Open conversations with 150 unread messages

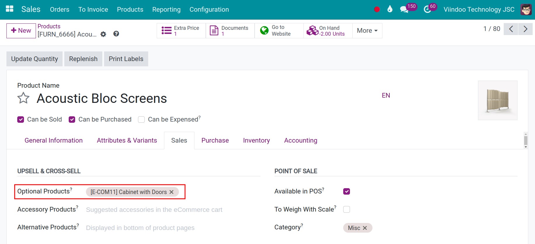(x=408, y=8)
